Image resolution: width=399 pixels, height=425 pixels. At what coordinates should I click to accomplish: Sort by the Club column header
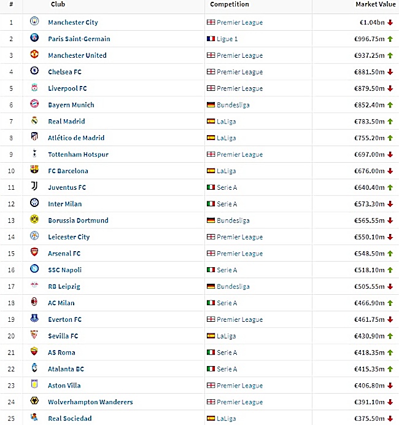(x=58, y=4)
